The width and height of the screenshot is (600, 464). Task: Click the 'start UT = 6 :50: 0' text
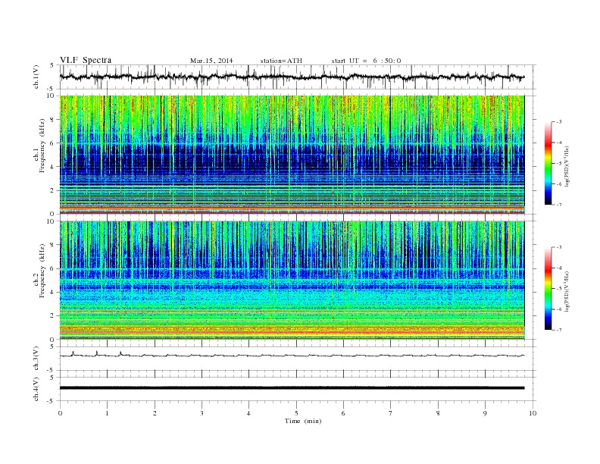click(x=366, y=61)
